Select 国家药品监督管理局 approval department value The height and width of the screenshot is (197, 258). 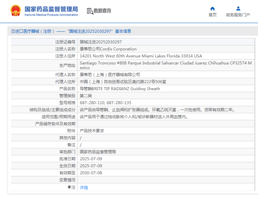pos(98,152)
